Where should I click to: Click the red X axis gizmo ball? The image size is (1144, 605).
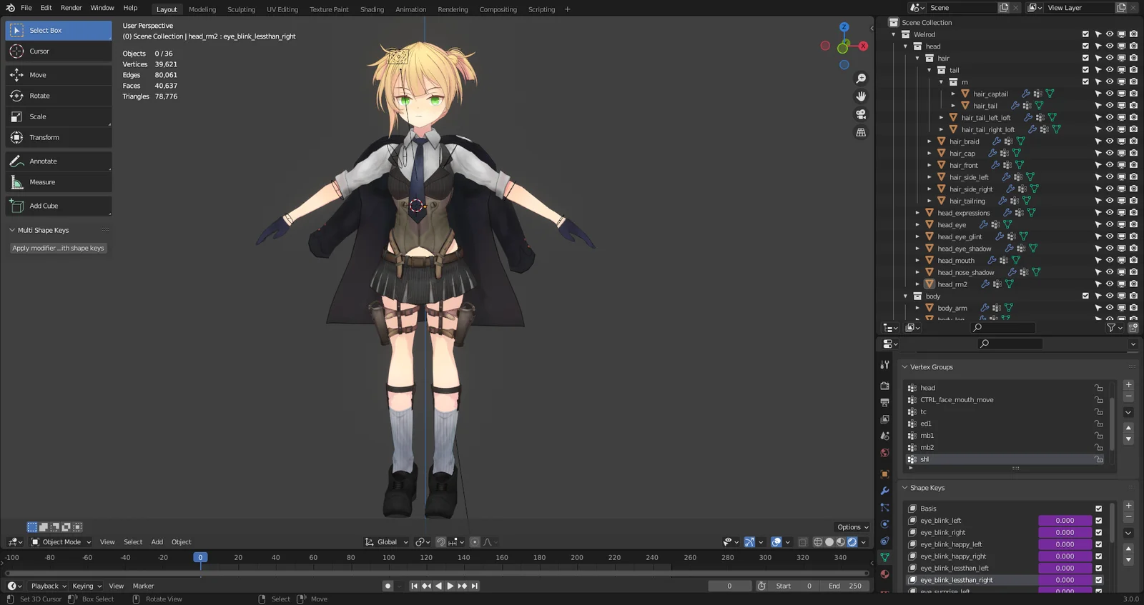coord(863,46)
